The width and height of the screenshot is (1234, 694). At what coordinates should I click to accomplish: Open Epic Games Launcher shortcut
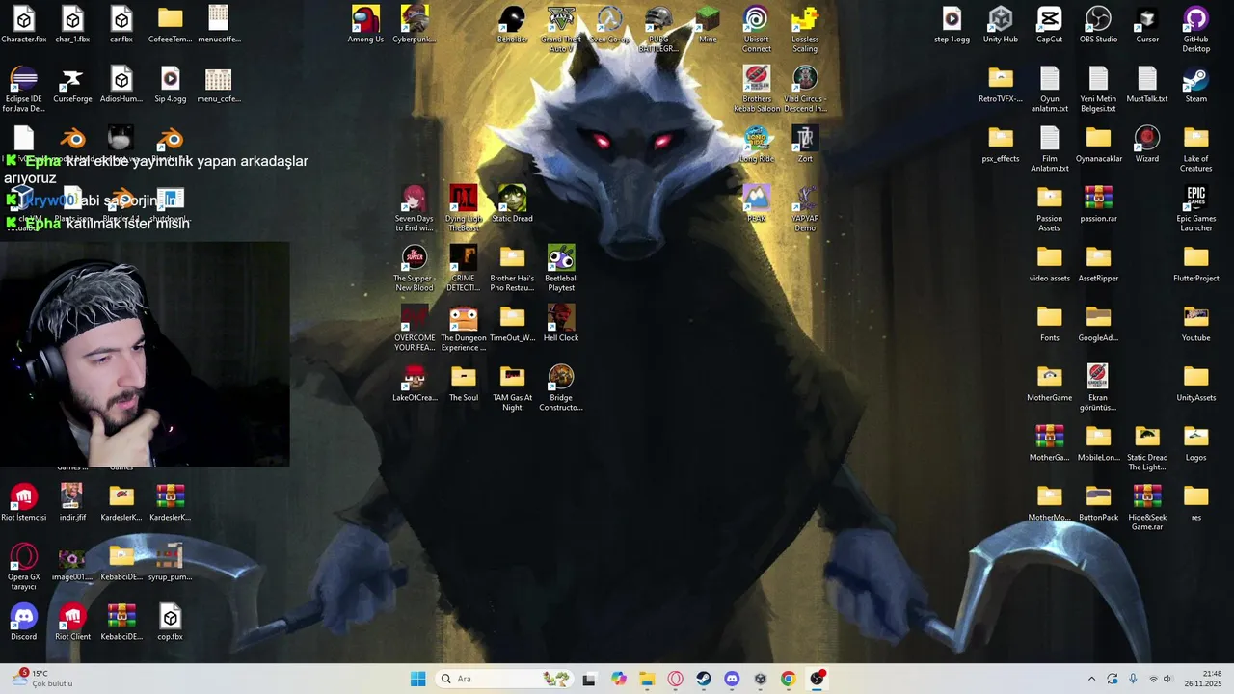(1195, 208)
